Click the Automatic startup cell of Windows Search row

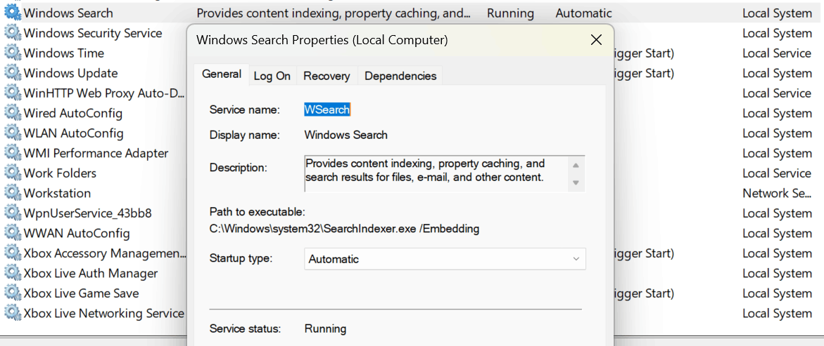click(x=584, y=13)
